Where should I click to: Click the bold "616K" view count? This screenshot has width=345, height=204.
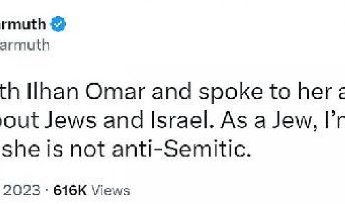pyautogui.click(x=70, y=190)
